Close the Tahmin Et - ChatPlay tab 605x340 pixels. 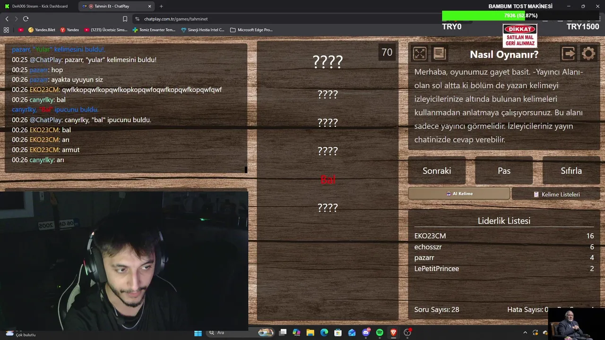coord(150,6)
